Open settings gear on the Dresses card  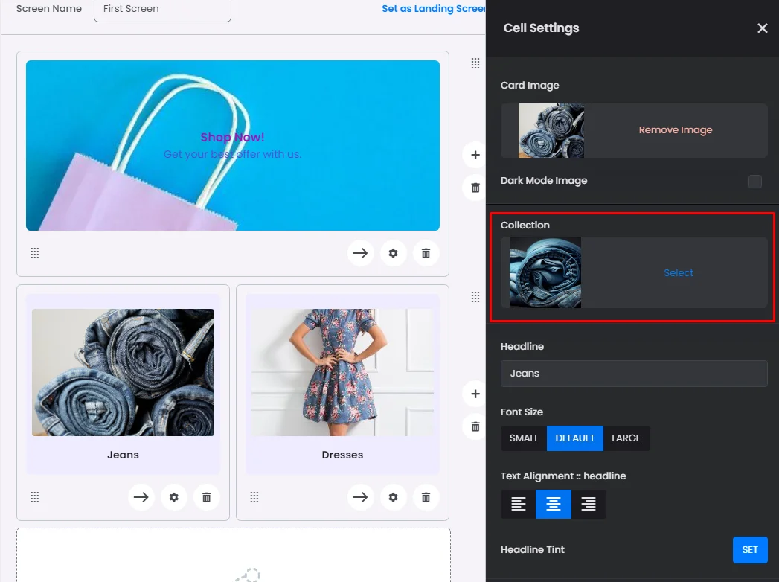pyautogui.click(x=393, y=497)
